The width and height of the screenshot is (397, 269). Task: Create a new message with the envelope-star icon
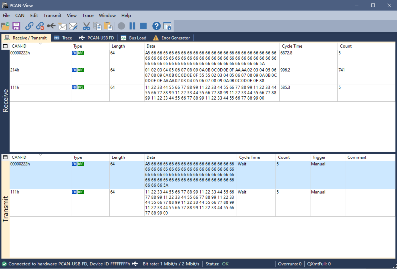click(62, 26)
